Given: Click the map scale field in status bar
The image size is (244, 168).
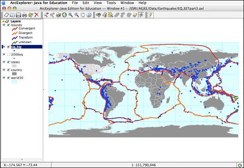Looking at the screenshot, I should click(x=144, y=165).
